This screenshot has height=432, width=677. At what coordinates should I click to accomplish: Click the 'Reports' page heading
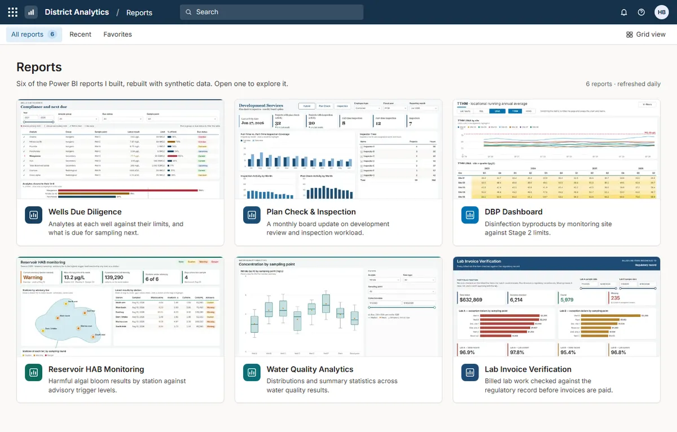coord(39,67)
